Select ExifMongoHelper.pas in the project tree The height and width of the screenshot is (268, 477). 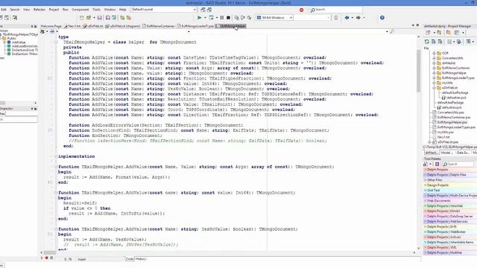[x=452, y=122]
